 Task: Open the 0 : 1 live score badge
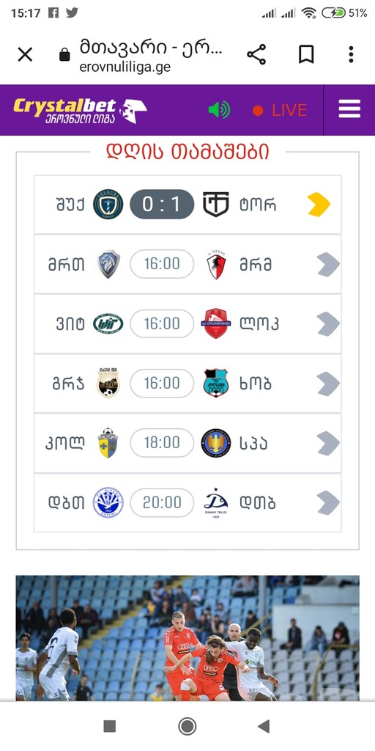162,205
